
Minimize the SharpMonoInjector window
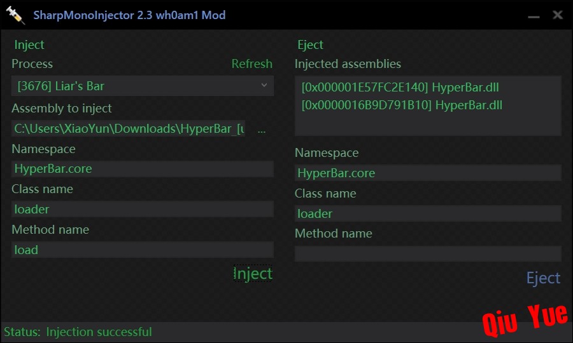click(x=534, y=17)
